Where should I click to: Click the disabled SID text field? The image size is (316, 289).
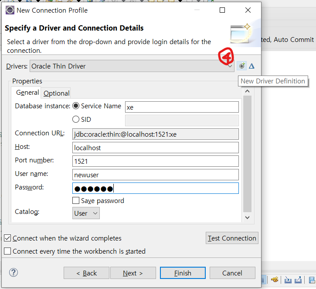pyautogui.click(x=182, y=120)
